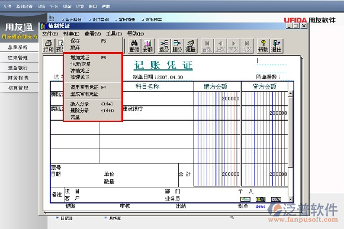344x229 pixels.
Task: Click the voucher table scrollbar up arrow
Action: pos(290,93)
